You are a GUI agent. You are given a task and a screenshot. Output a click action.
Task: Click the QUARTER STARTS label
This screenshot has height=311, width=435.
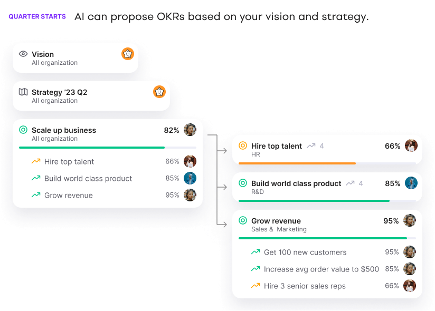click(37, 16)
